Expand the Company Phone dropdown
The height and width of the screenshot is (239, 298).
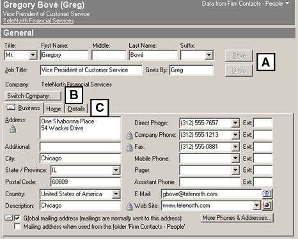pos(235,135)
